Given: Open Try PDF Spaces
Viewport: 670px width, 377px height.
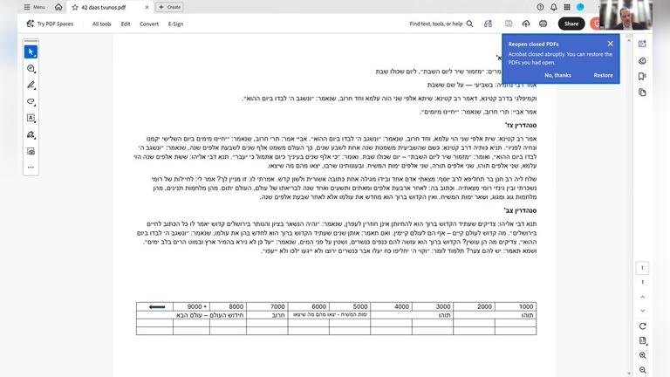Looking at the screenshot, I should point(50,24).
